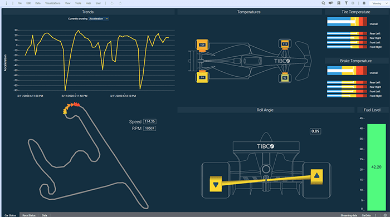
Task: Open the Acceleration trend selector dropdown
Action: tap(99, 18)
